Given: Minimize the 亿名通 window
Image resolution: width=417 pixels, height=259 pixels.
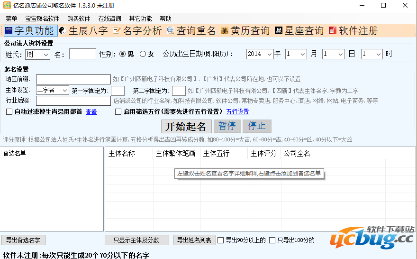Looking at the screenshot, I should coord(362,5).
